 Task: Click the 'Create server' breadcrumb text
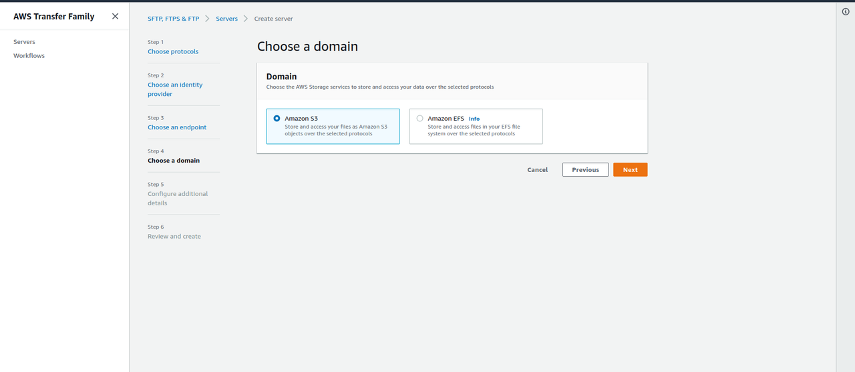point(273,19)
